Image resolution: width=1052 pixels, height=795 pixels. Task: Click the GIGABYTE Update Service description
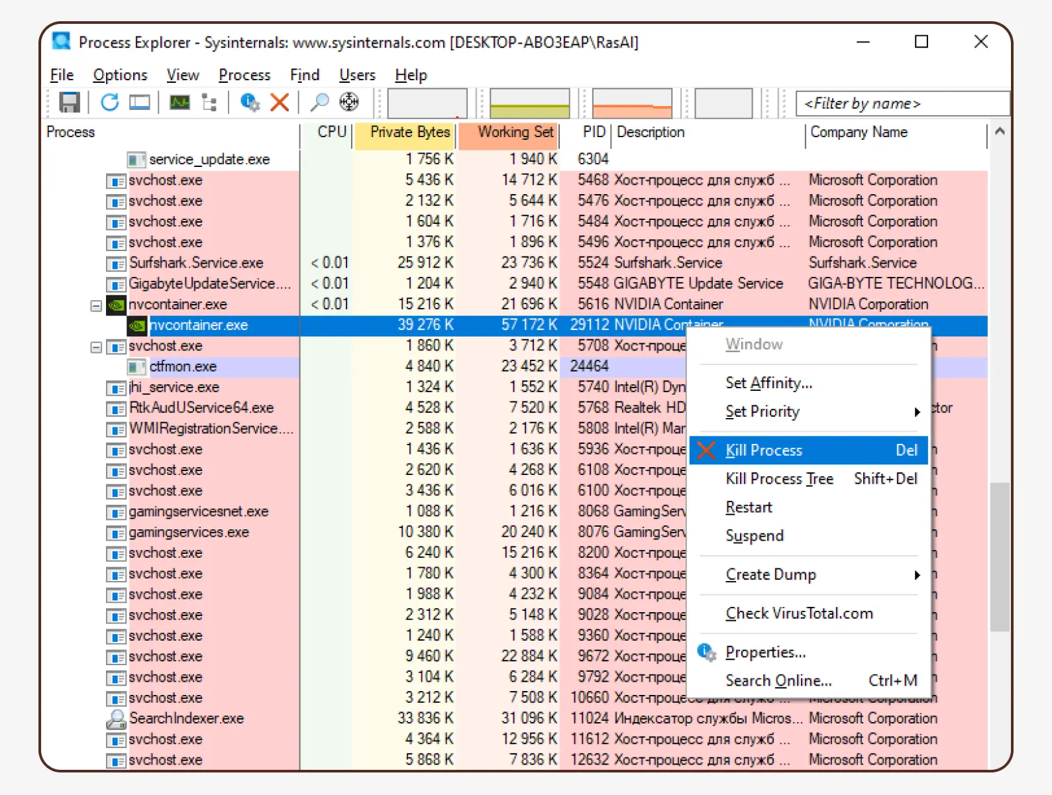click(698, 284)
